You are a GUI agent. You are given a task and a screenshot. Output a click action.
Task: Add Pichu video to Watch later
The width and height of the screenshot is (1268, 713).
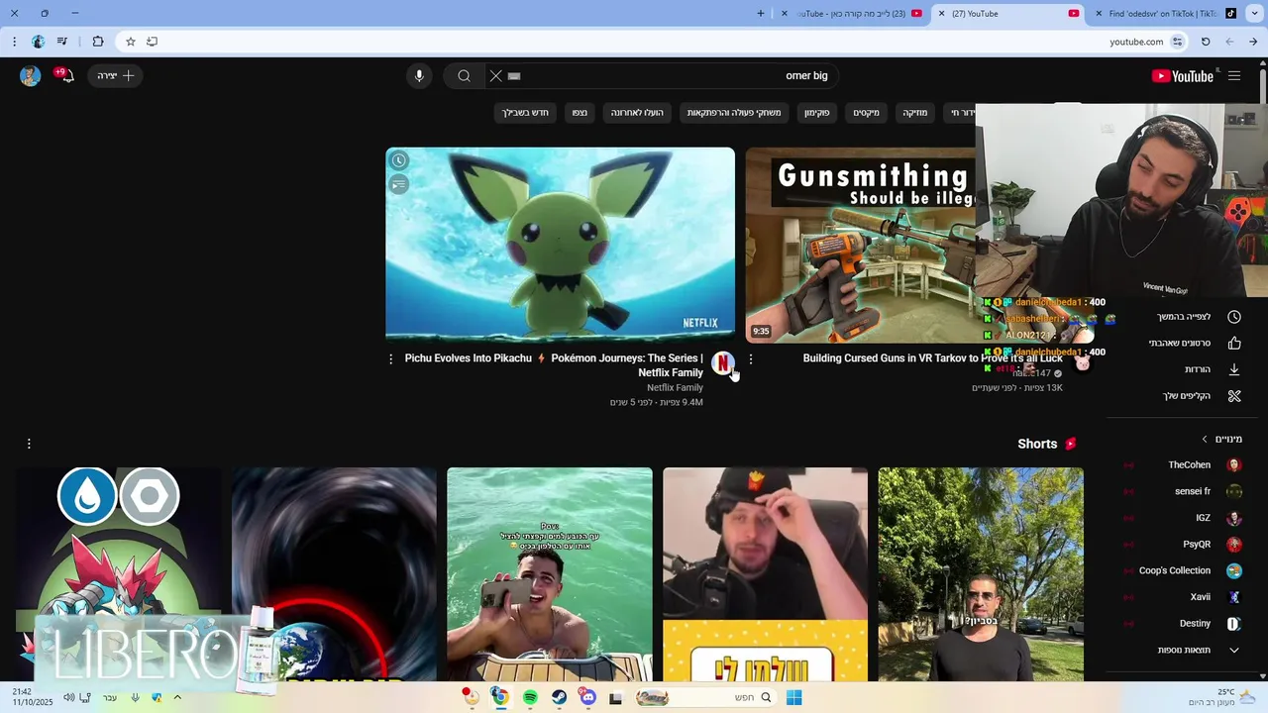[x=398, y=160]
